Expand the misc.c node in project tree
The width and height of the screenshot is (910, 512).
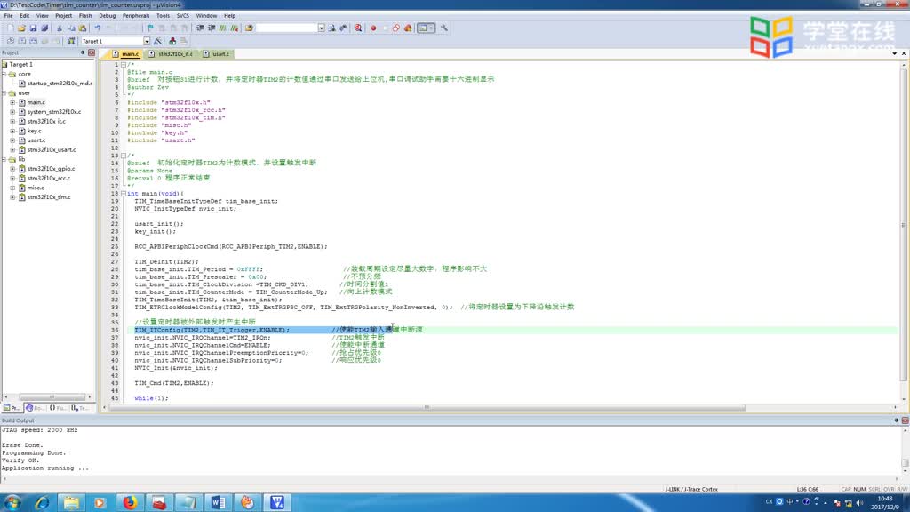(12, 188)
